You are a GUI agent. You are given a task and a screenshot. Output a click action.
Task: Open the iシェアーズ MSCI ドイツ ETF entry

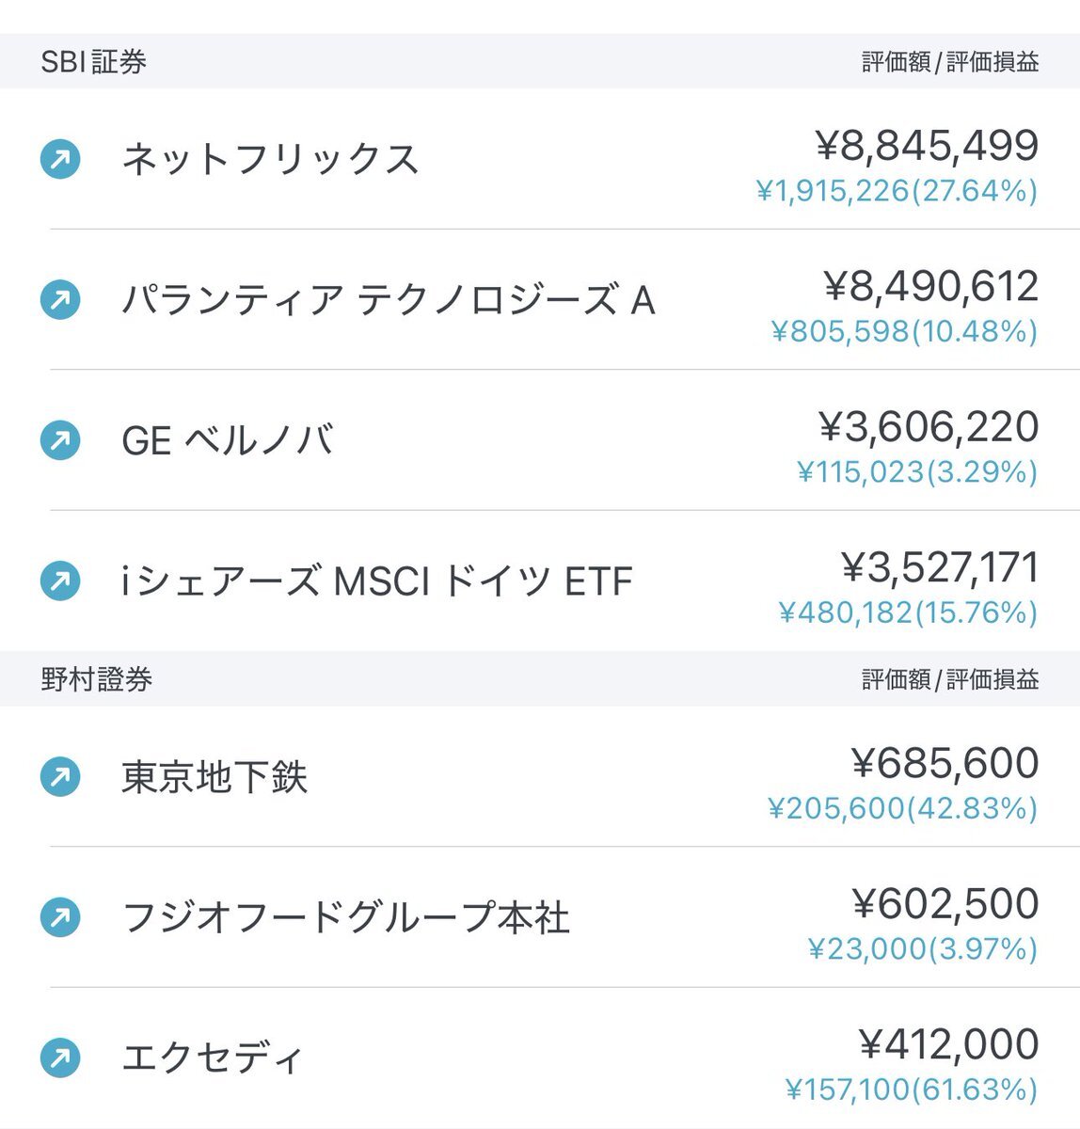pyautogui.click(x=376, y=581)
